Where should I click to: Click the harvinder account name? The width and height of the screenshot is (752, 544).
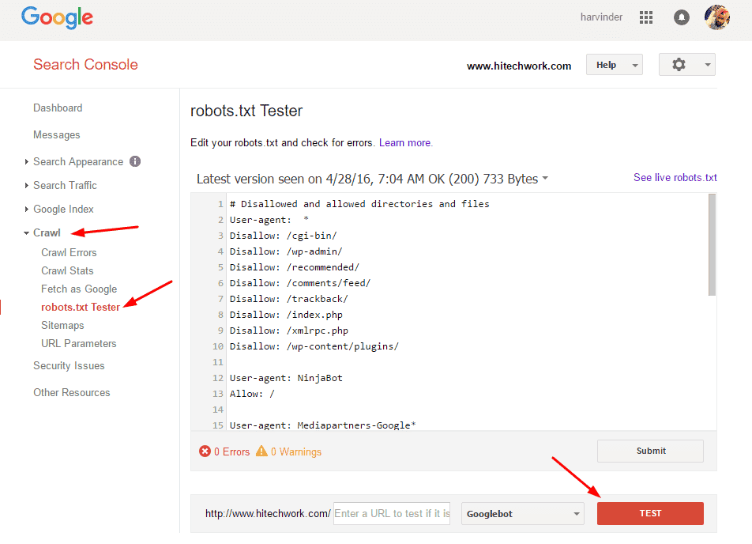pos(601,17)
